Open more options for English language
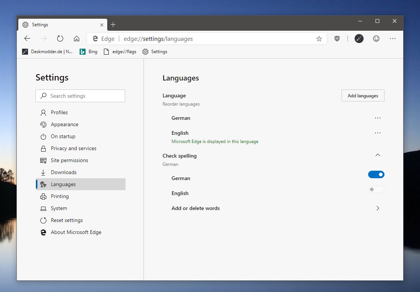This screenshot has height=292, width=420. [378, 133]
